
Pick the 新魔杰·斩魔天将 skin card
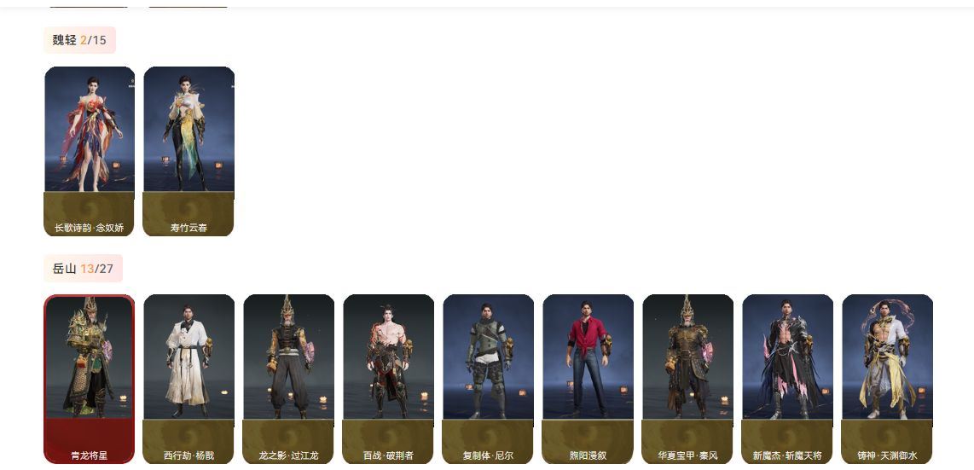(788, 380)
